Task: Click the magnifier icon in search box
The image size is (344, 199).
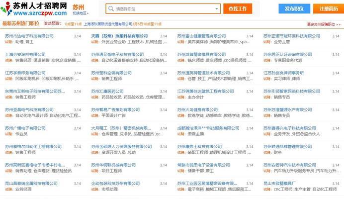Action: [111, 9]
